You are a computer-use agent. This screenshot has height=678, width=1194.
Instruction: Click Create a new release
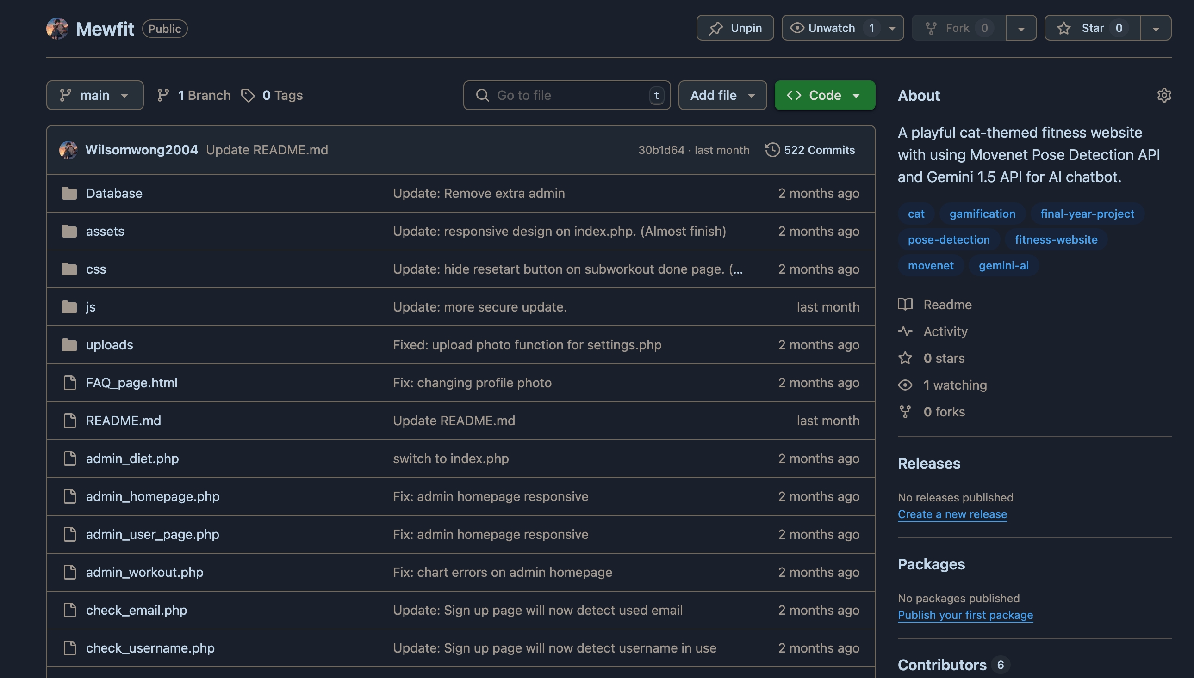(x=952, y=514)
